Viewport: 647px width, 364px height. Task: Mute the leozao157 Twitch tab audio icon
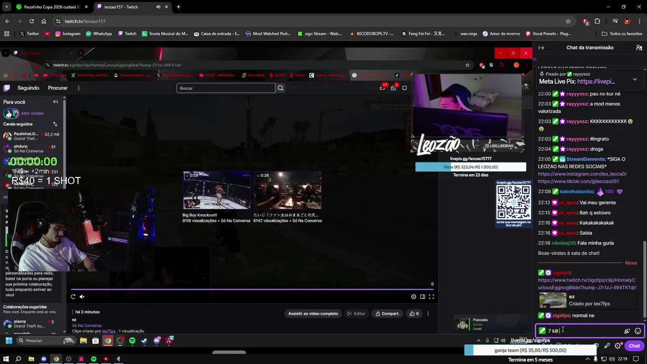pyautogui.click(x=158, y=7)
